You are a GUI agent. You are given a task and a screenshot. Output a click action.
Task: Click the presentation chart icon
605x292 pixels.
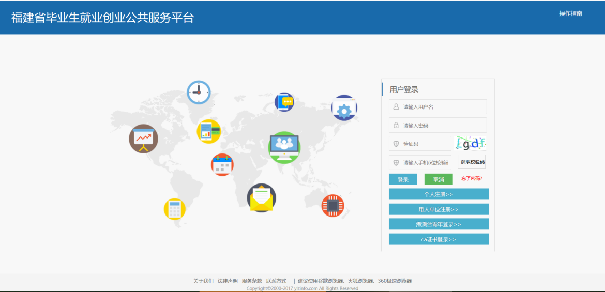[x=143, y=139]
